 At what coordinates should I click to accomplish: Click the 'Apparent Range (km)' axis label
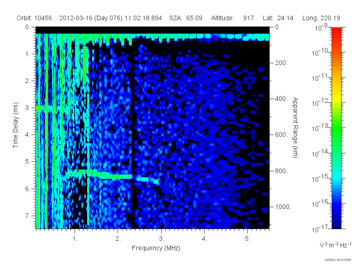(295, 127)
